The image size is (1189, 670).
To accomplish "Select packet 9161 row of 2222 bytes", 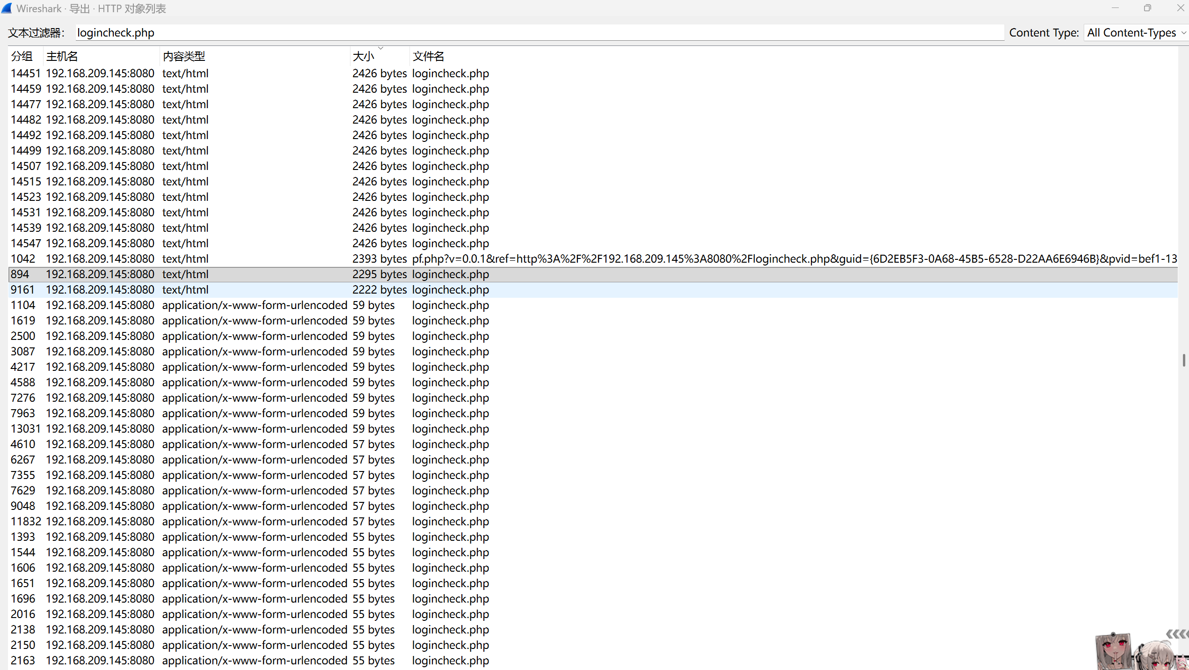I will pyautogui.click(x=281, y=290).
